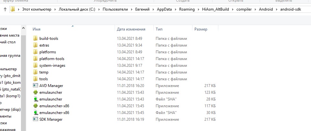Click the emulauncher-x86 application Android icon

coord(35,106)
